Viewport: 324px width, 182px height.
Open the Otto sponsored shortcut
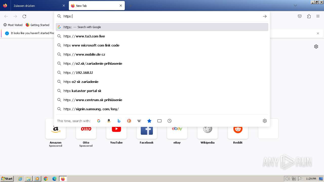(86, 133)
